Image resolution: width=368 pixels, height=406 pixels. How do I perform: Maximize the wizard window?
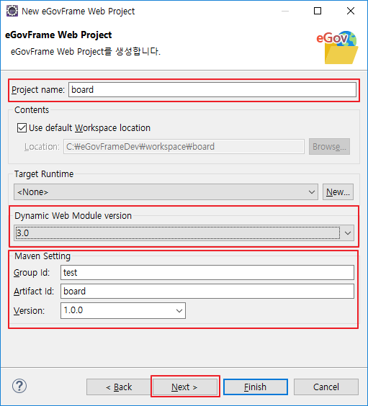coord(318,11)
